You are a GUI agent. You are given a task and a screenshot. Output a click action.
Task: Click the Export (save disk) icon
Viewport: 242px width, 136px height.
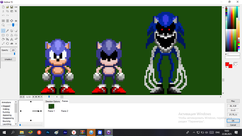coord(12,7)
